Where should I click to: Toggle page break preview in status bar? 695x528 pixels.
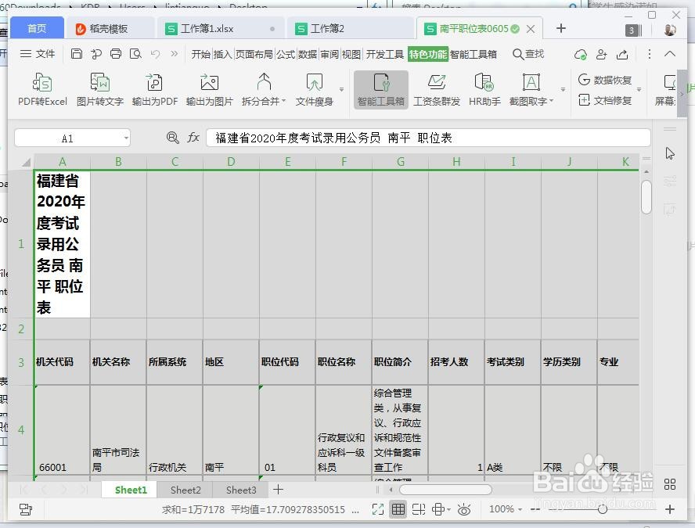pyautogui.click(x=419, y=509)
